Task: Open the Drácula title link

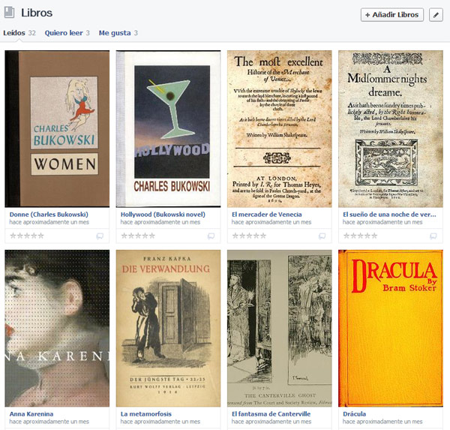Action: click(355, 414)
